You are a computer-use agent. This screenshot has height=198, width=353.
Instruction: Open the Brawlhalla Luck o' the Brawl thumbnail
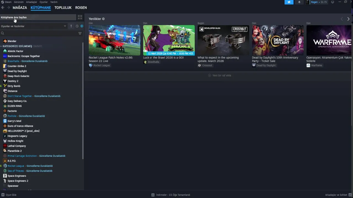pyautogui.click(x=169, y=40)
